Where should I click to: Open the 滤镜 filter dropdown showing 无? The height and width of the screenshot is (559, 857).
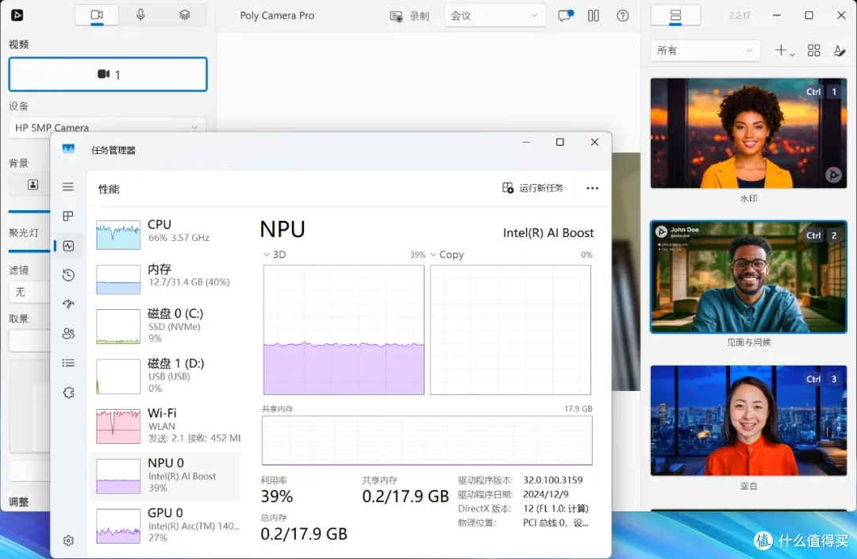click(29, 292)
